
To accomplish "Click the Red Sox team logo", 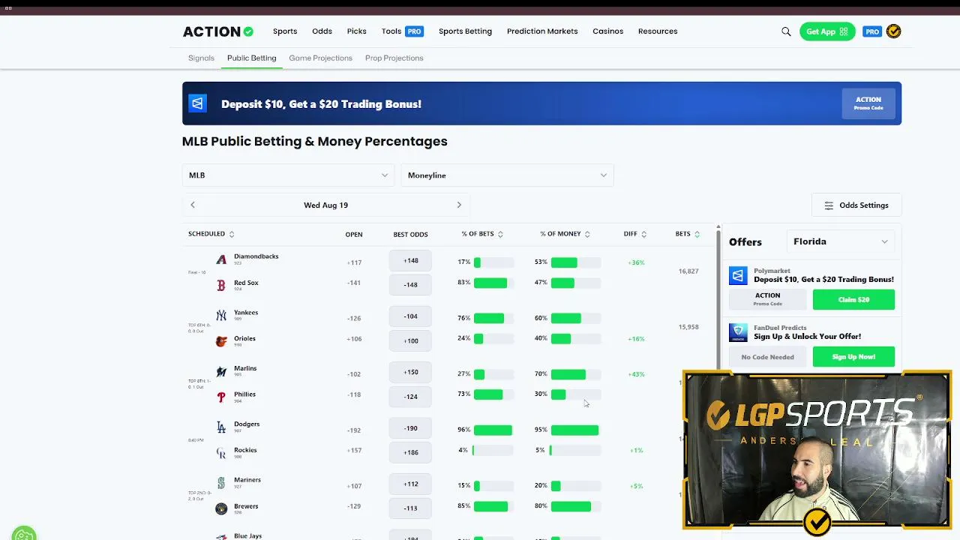I will [x=221, y=285].
